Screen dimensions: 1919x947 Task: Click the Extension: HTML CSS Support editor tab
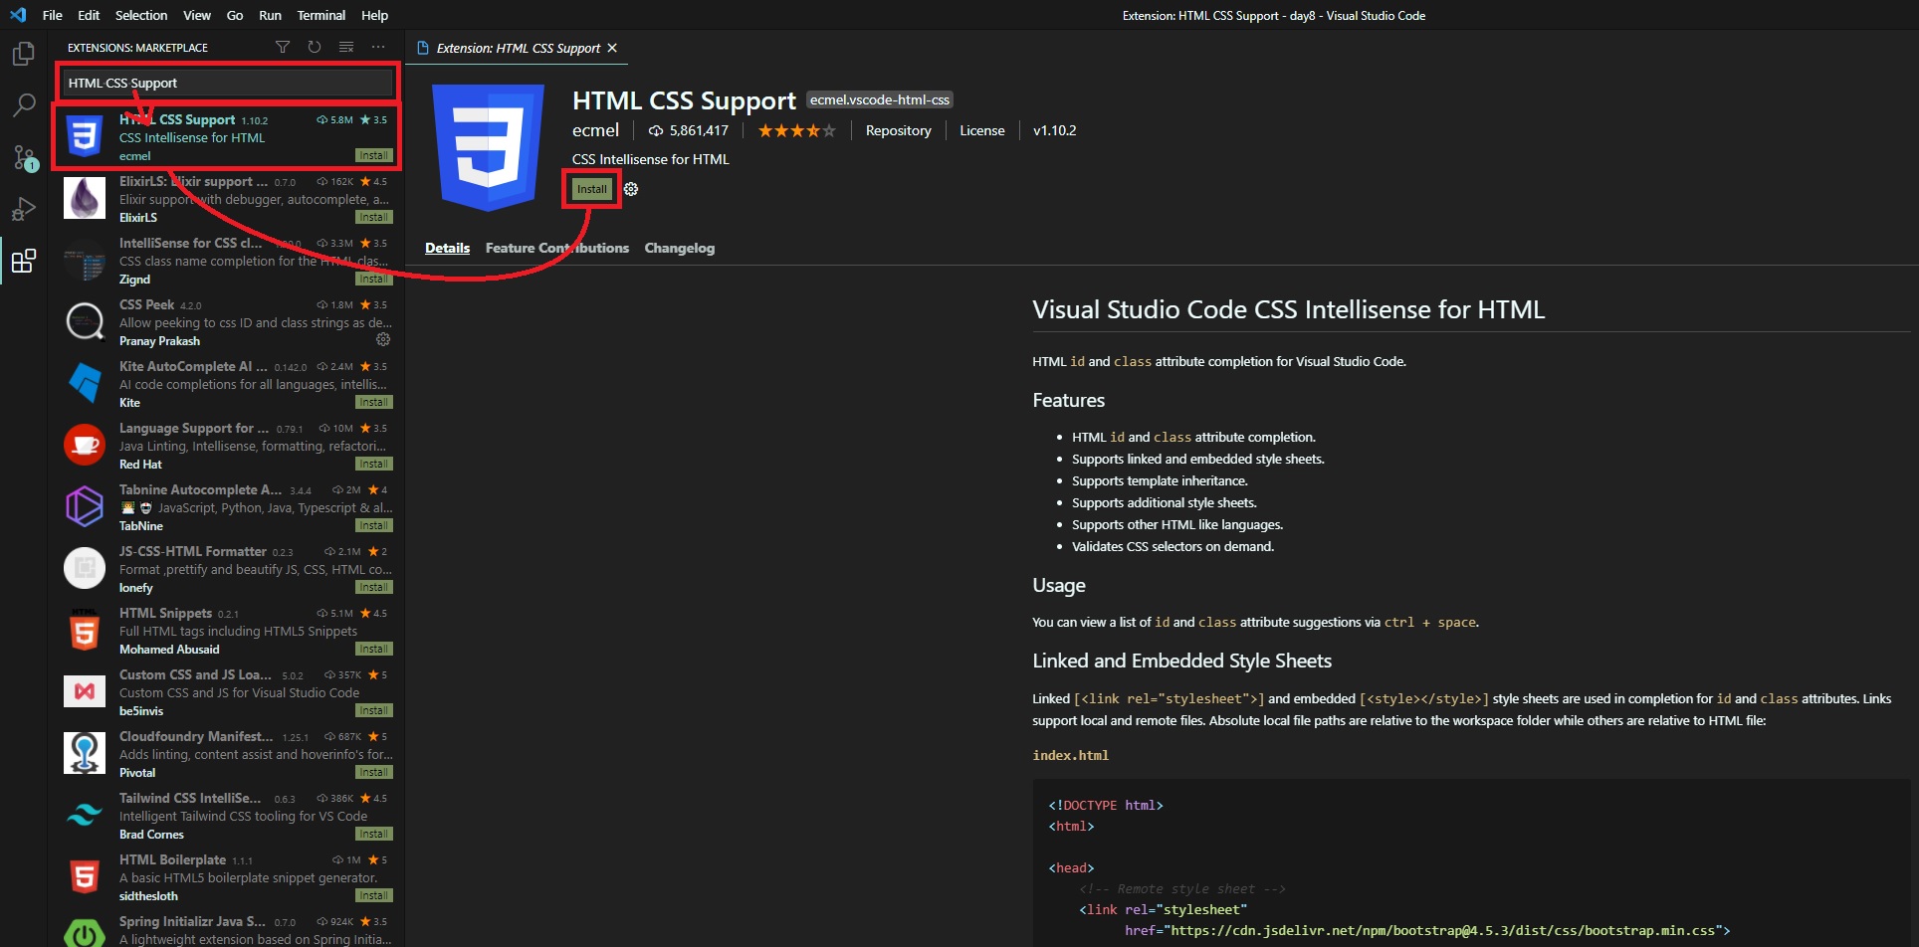point(518,48)
